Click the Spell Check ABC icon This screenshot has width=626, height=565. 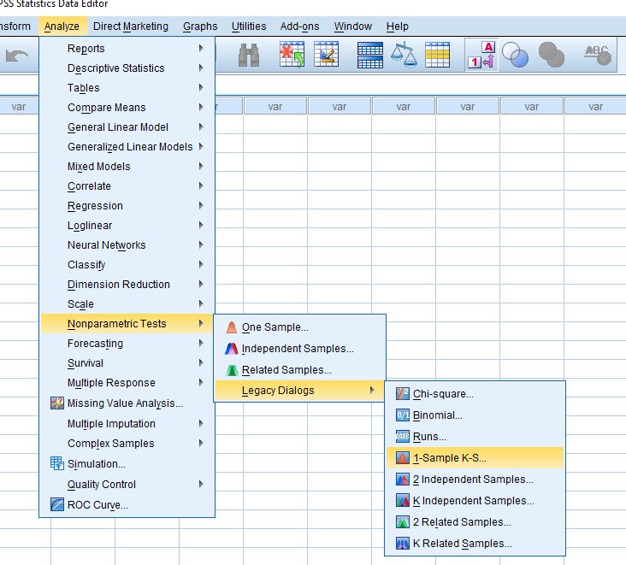[x=598, y=55]
